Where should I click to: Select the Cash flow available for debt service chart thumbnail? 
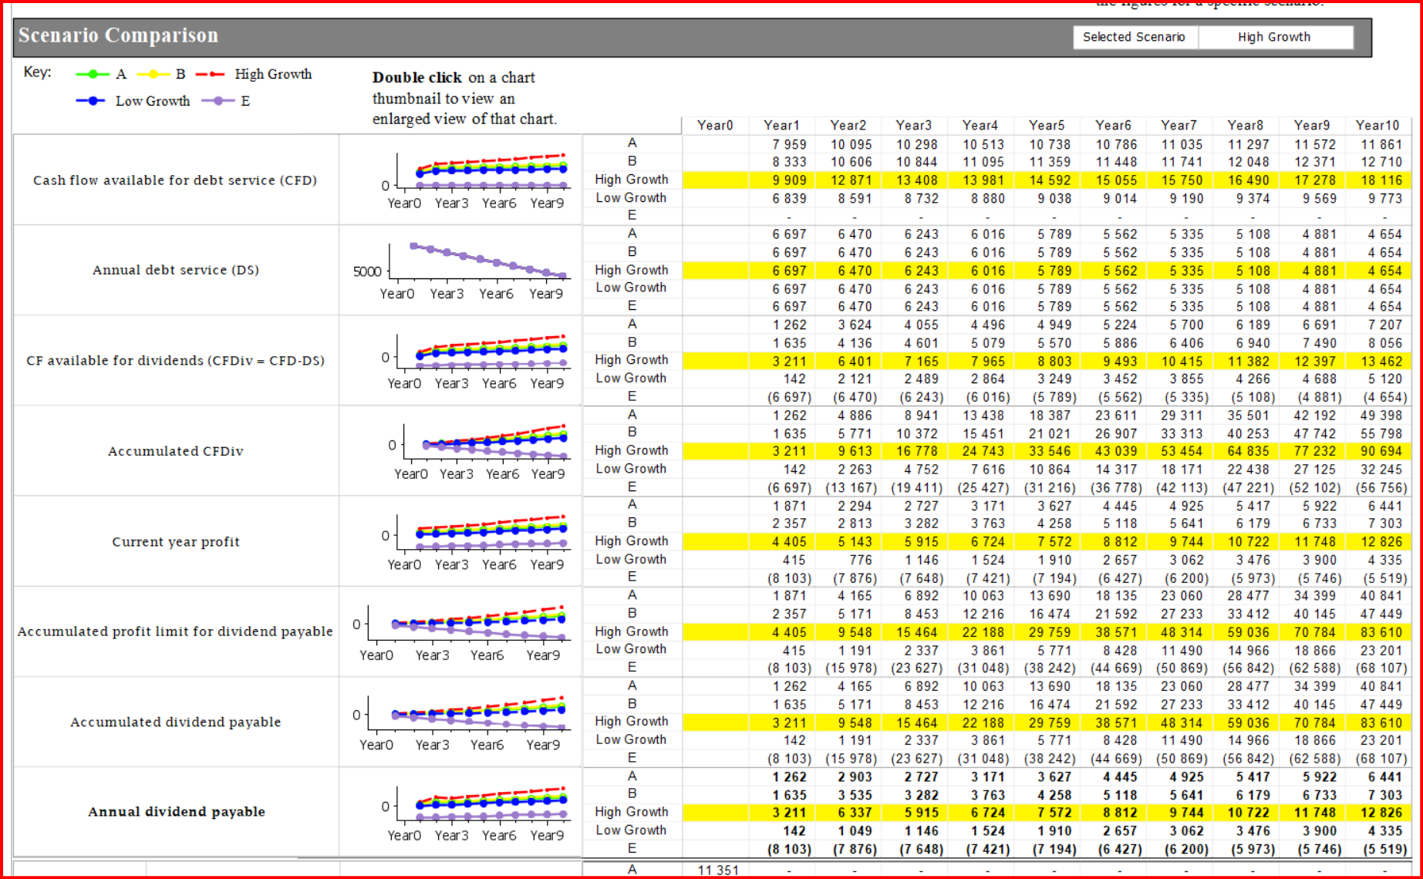pyautogui.click(x=460, y=180)
